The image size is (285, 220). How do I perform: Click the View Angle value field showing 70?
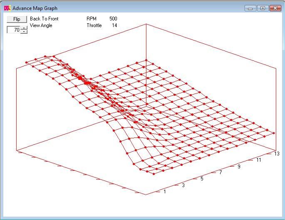pyautogui.click(x=14, y=30)
